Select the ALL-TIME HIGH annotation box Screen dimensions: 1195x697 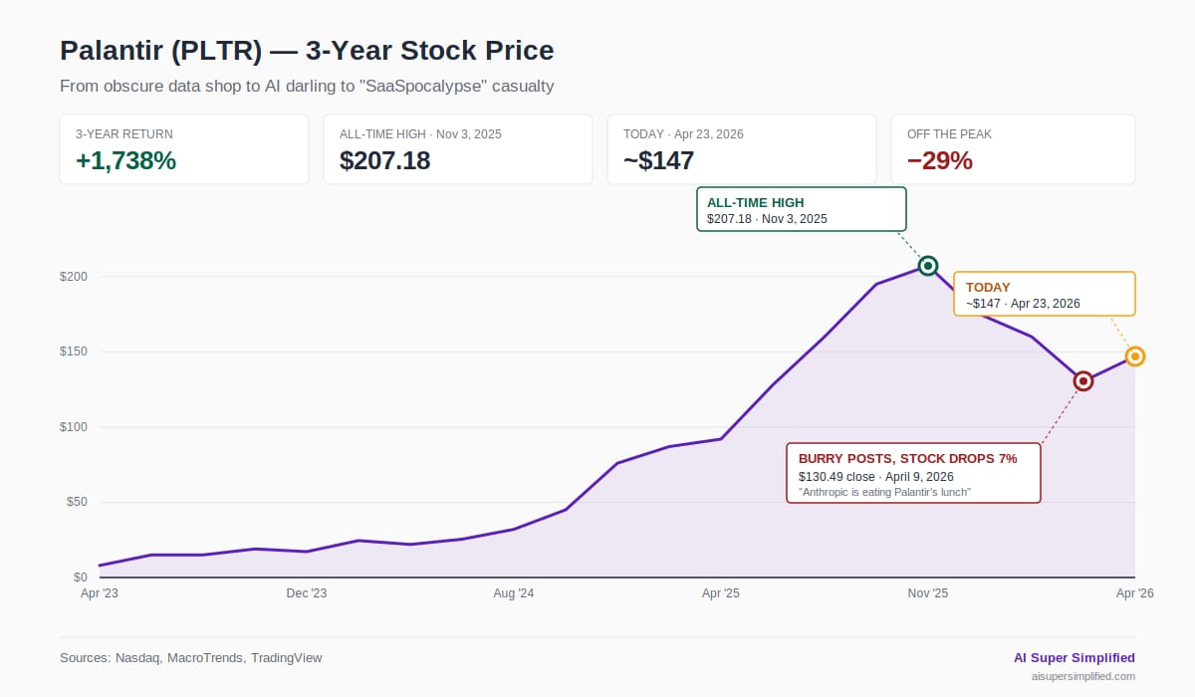tap(801, 209)
